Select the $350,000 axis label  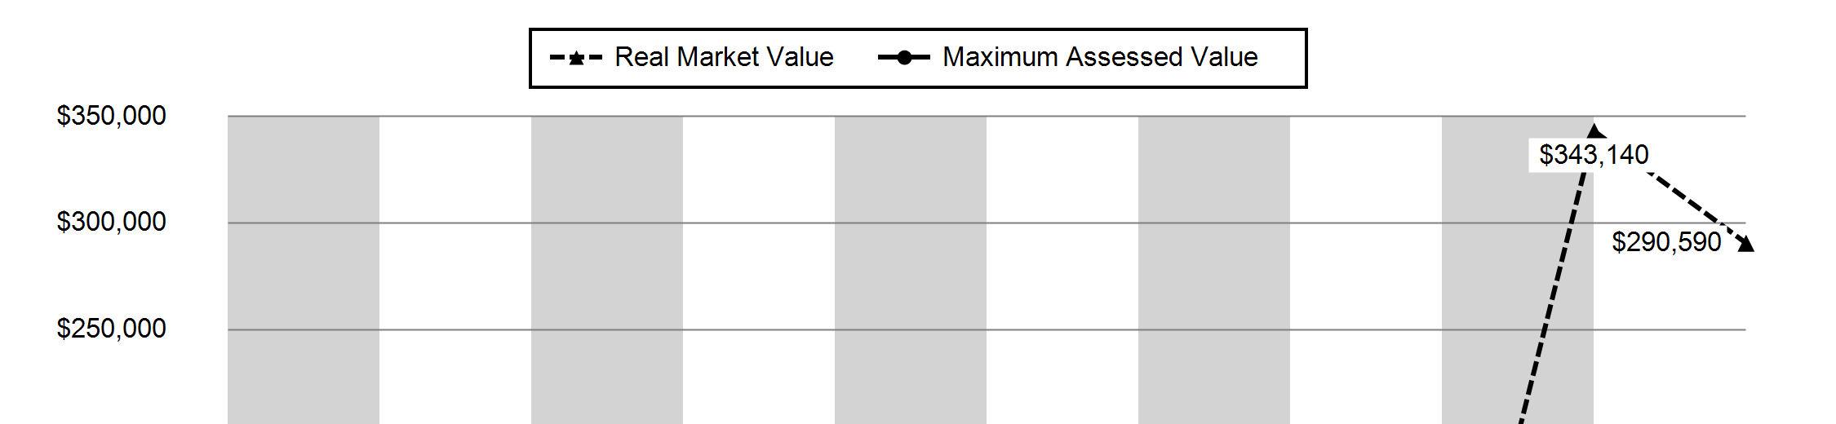point(111,116)
